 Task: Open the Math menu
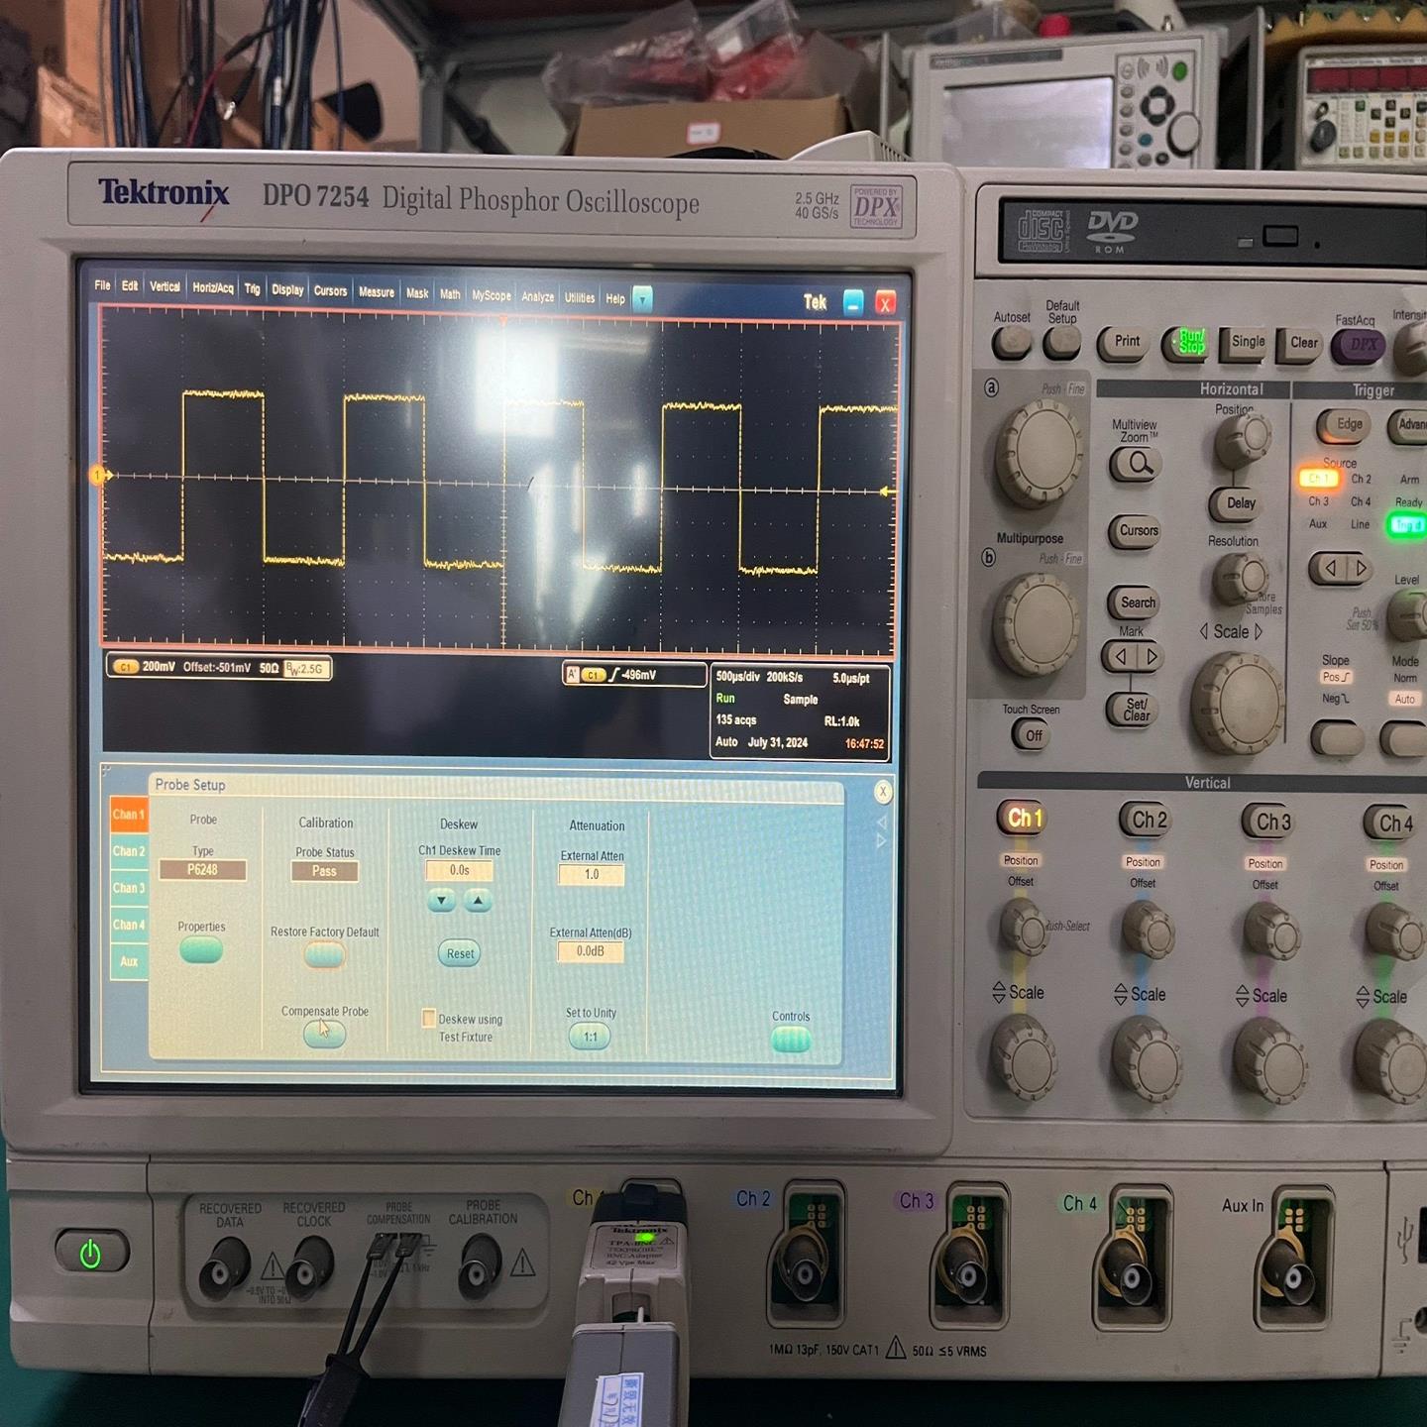pos(450,294)
